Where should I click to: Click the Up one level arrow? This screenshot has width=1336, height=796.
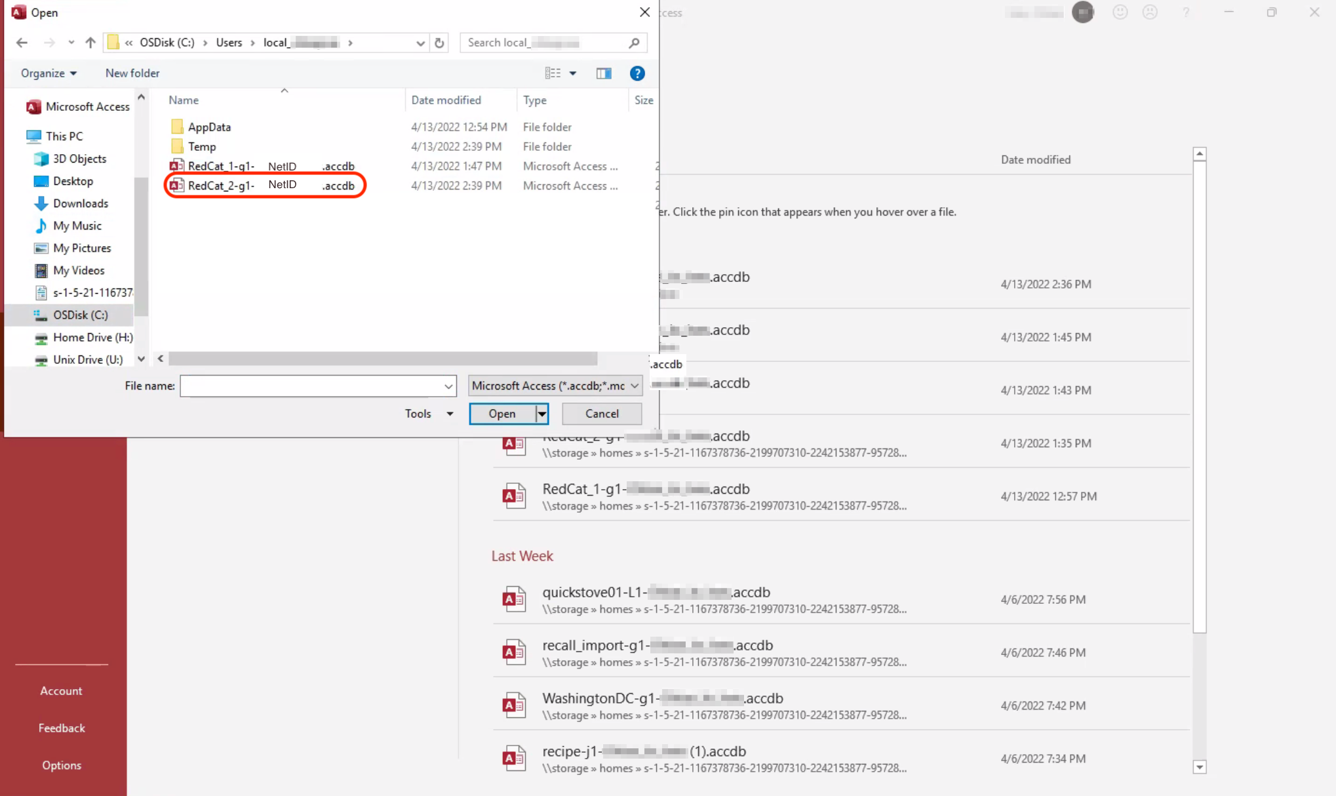click(90, 43)
